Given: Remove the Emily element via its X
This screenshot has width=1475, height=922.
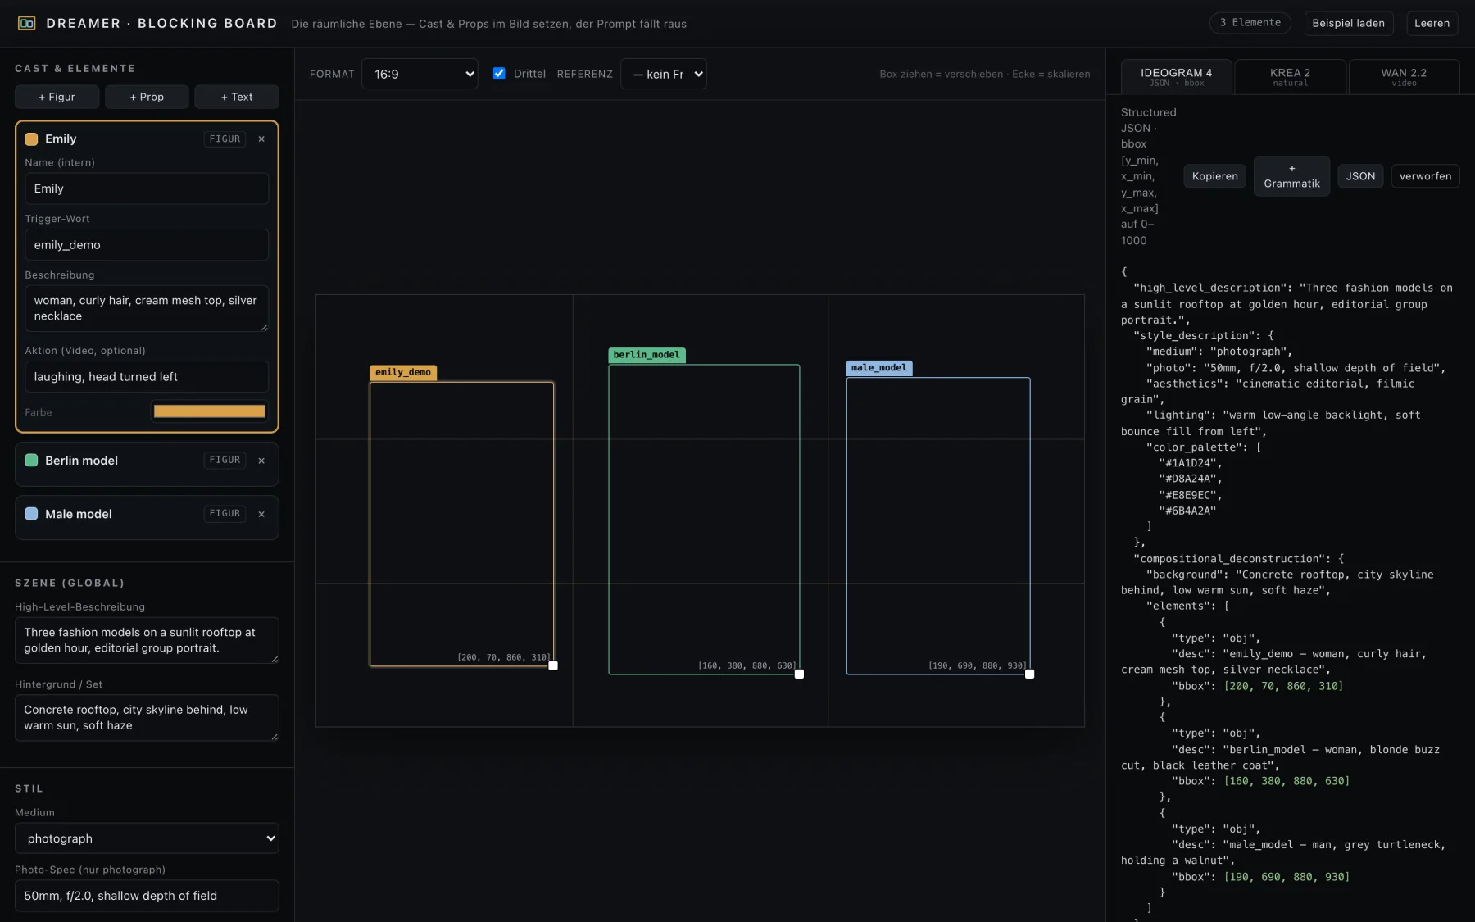Looking at the screenshot, I should point(261,139).
